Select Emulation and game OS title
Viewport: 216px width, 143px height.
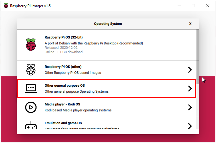63,123
